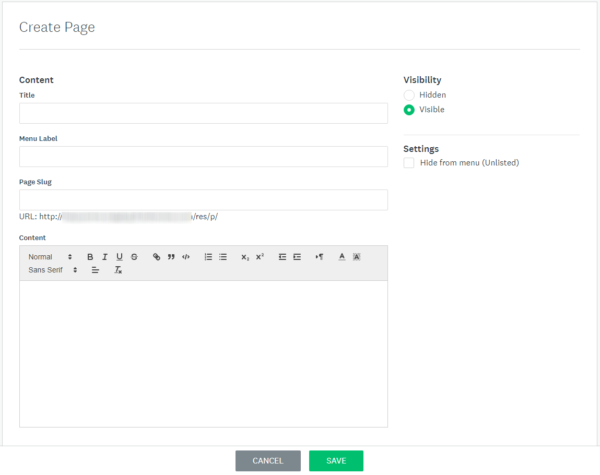Image resolution: width=600 pixels, height=475 pixels.
Task: Open the text color picker
Action: [342, 257]
